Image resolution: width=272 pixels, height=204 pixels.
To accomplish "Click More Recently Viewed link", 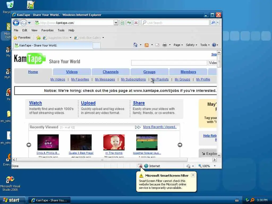I will click(160, 127).
